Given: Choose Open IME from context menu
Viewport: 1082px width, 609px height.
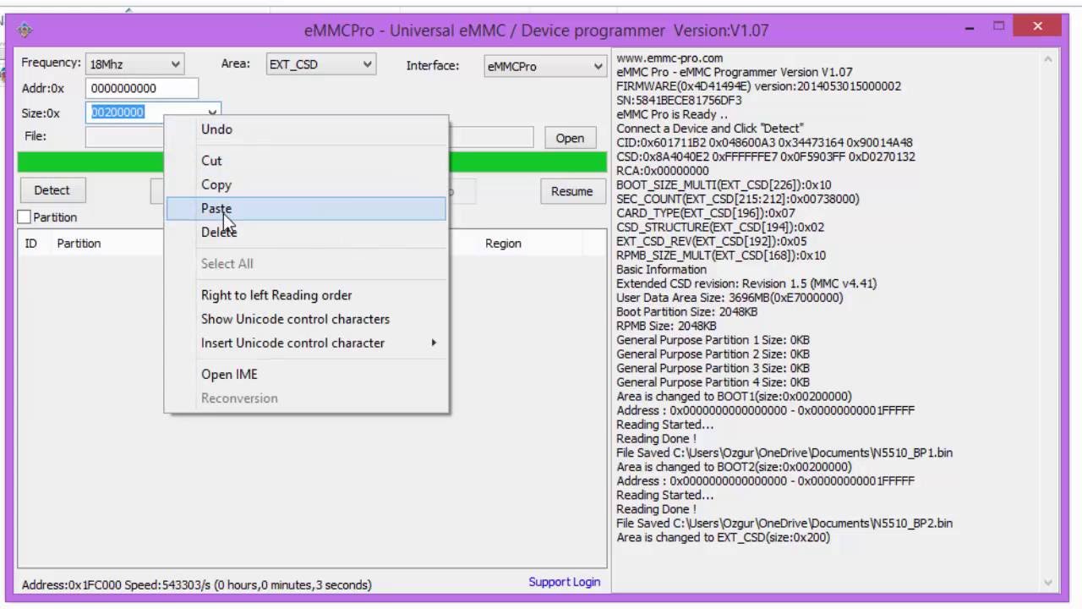Looking at the screenshot, I should point(306,374).
